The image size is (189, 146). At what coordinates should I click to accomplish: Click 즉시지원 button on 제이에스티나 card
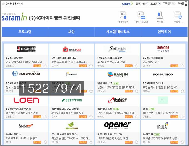(x=174, y=91)
